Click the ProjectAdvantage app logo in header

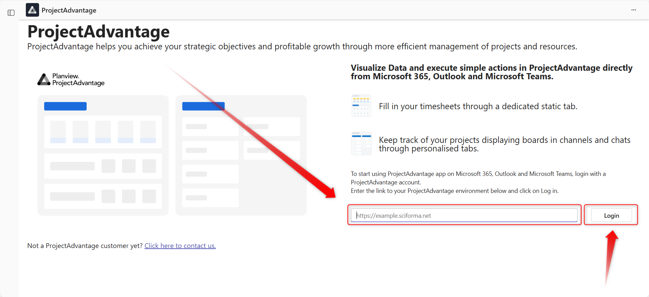pyautogui.click(x=32, y=10)
